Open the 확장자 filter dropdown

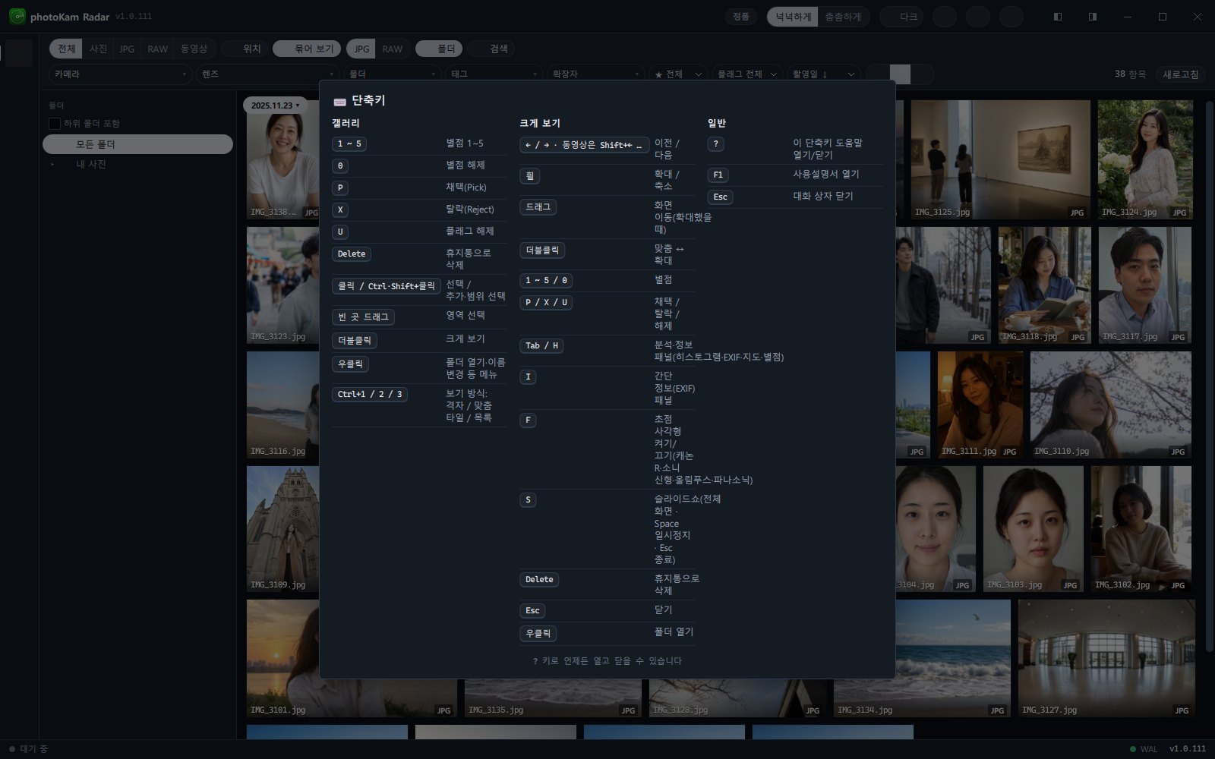pos(595,74)
